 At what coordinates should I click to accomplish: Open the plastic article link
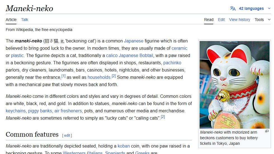tap(17, 56)
